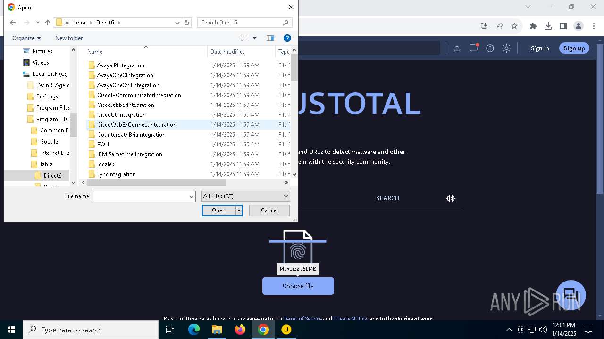The width and height of the screenshot is (604, 339).
Task: Select Jabra folder in tree
Action: point(46,164)
